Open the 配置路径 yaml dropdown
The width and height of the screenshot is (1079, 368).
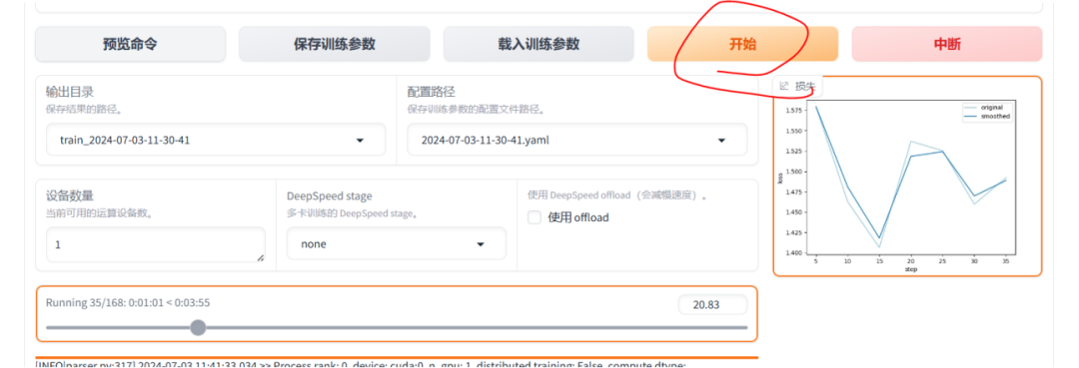576,140
